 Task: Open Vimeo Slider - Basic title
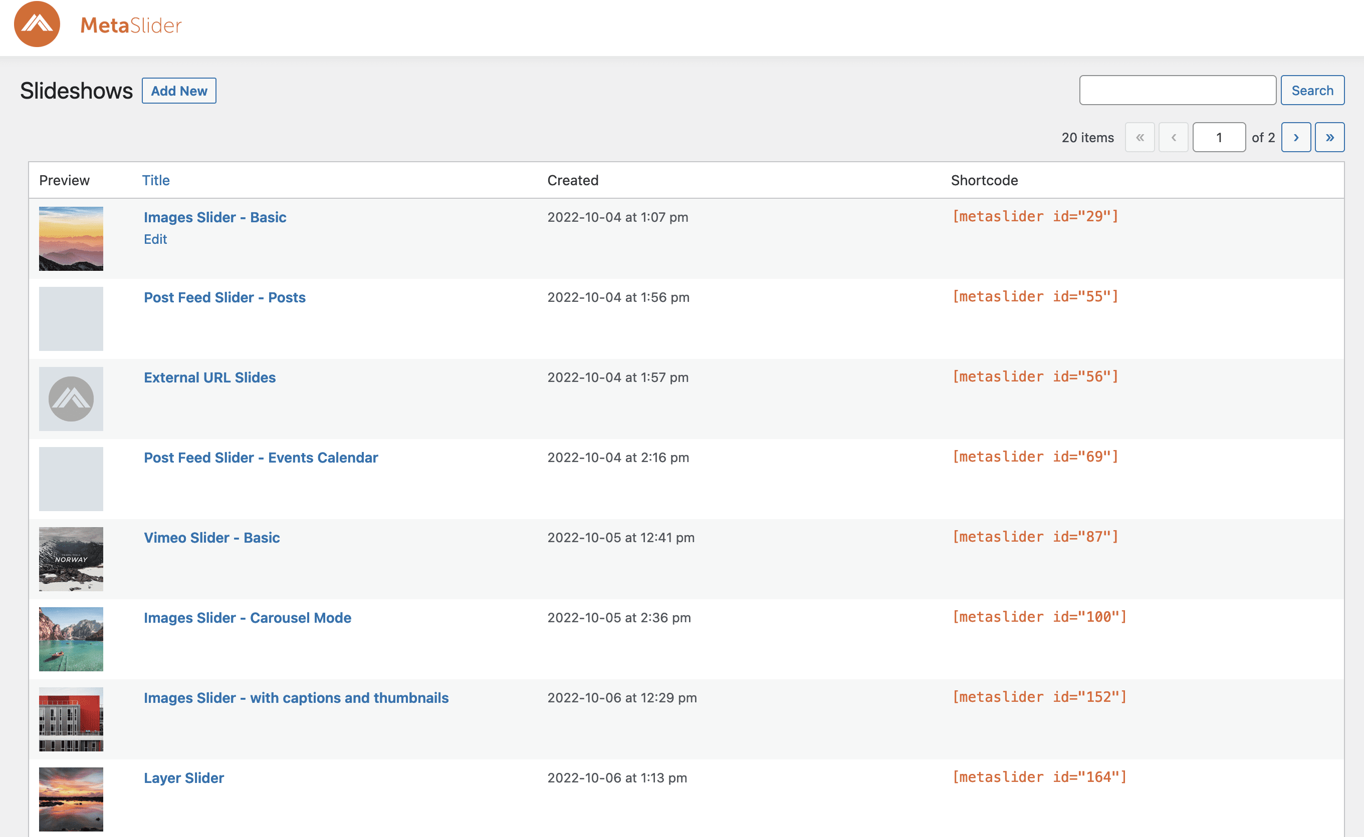click(211, 538)
